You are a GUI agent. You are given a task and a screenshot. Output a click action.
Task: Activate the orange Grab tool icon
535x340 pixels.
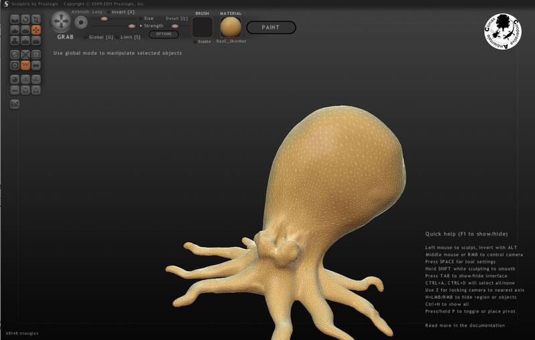(x=37, y=29)
